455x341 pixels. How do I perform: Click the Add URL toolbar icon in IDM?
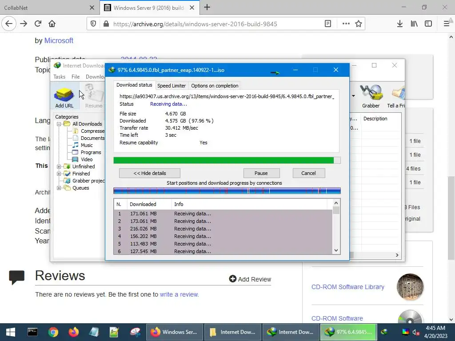(64, 97)
